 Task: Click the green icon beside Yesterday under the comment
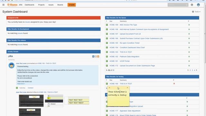click(x=17, y=88)
